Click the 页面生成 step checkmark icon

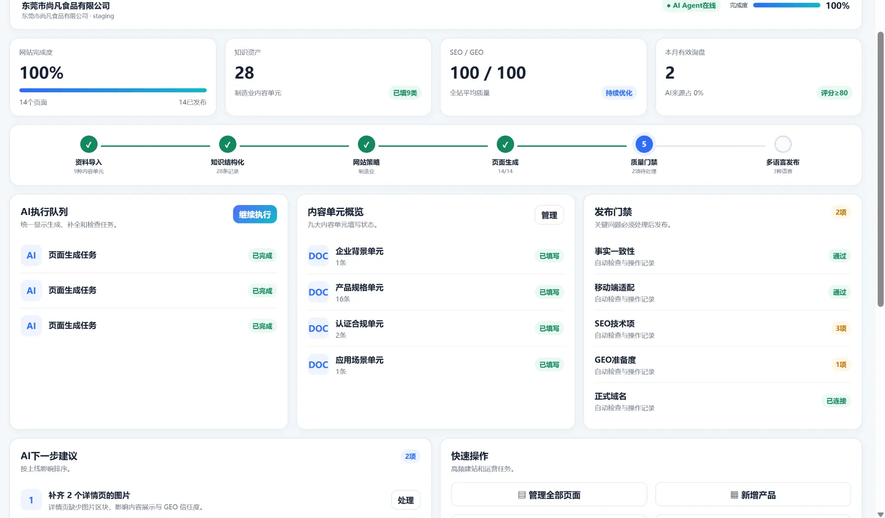click(x=505, y=145)
